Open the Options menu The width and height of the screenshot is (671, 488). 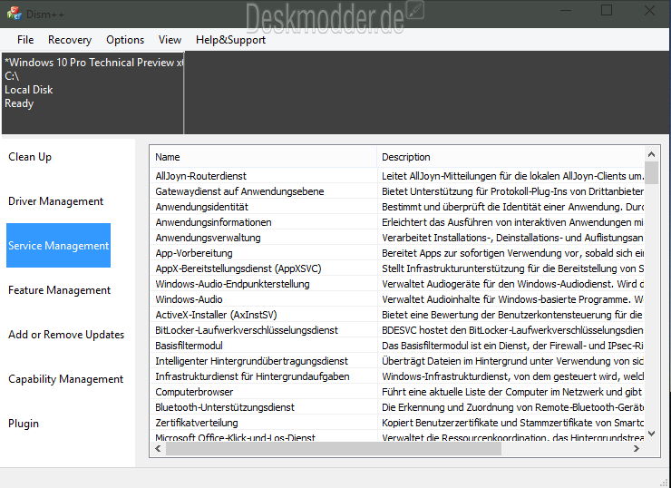pos(125,40)
